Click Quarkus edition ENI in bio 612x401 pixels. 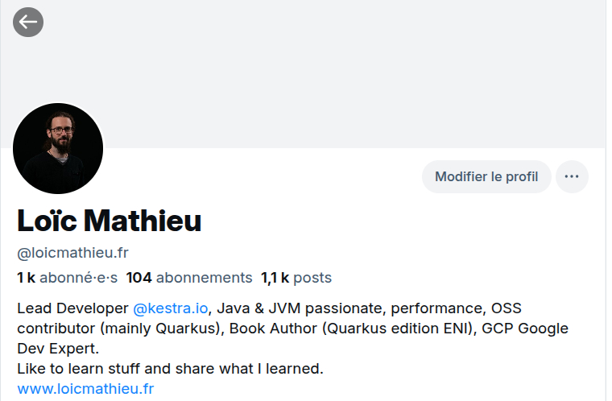[x=387, y=329]
